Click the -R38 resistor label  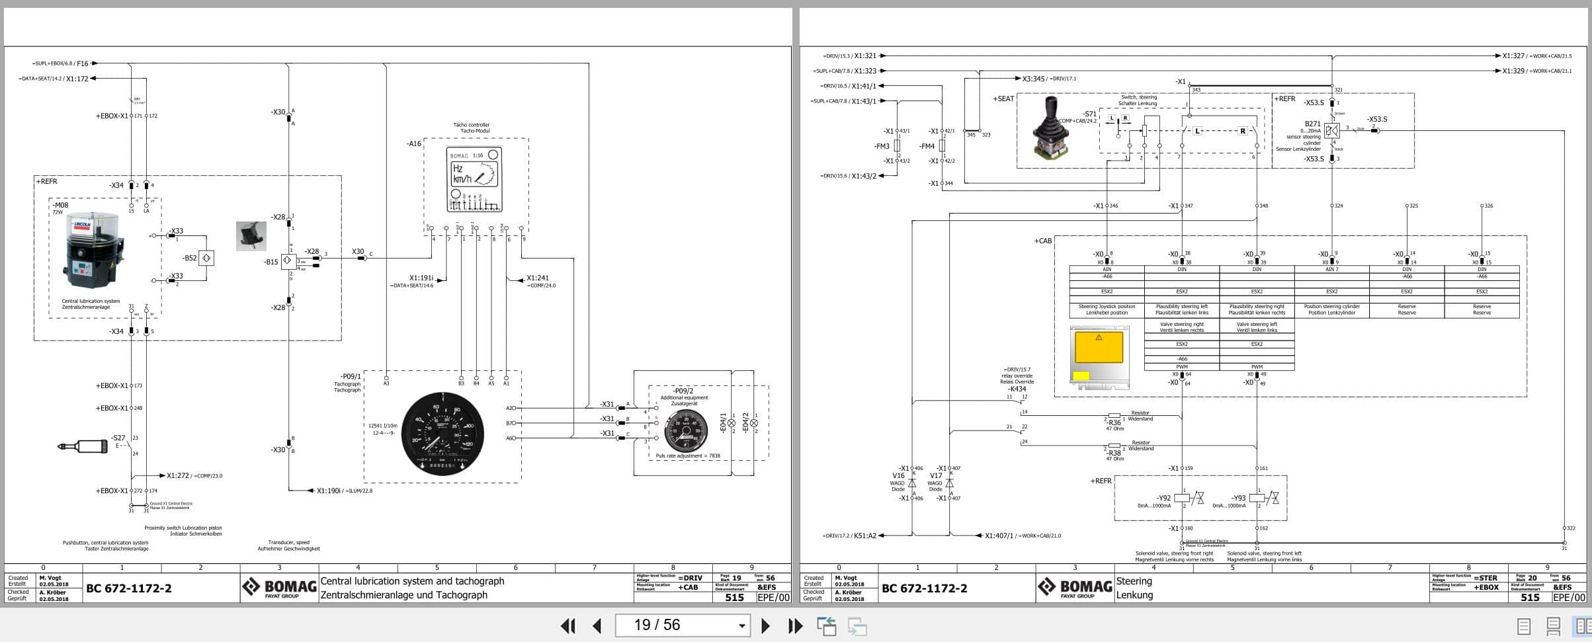[1114, 453]
